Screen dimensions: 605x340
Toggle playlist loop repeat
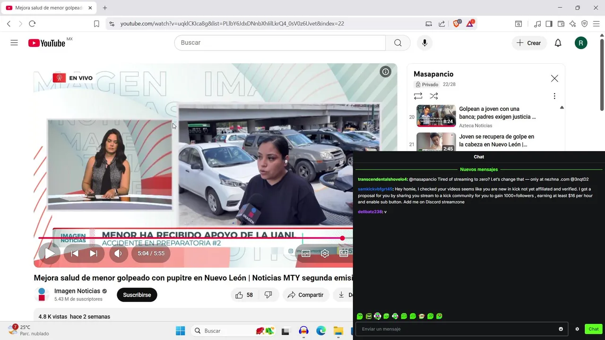[418, 96]
